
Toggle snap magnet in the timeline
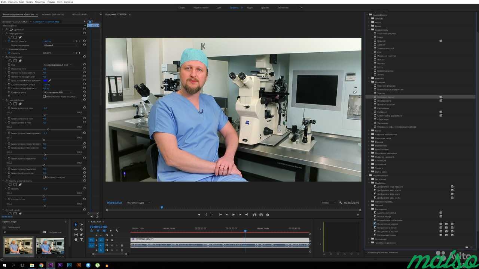(x=98, y=231)
